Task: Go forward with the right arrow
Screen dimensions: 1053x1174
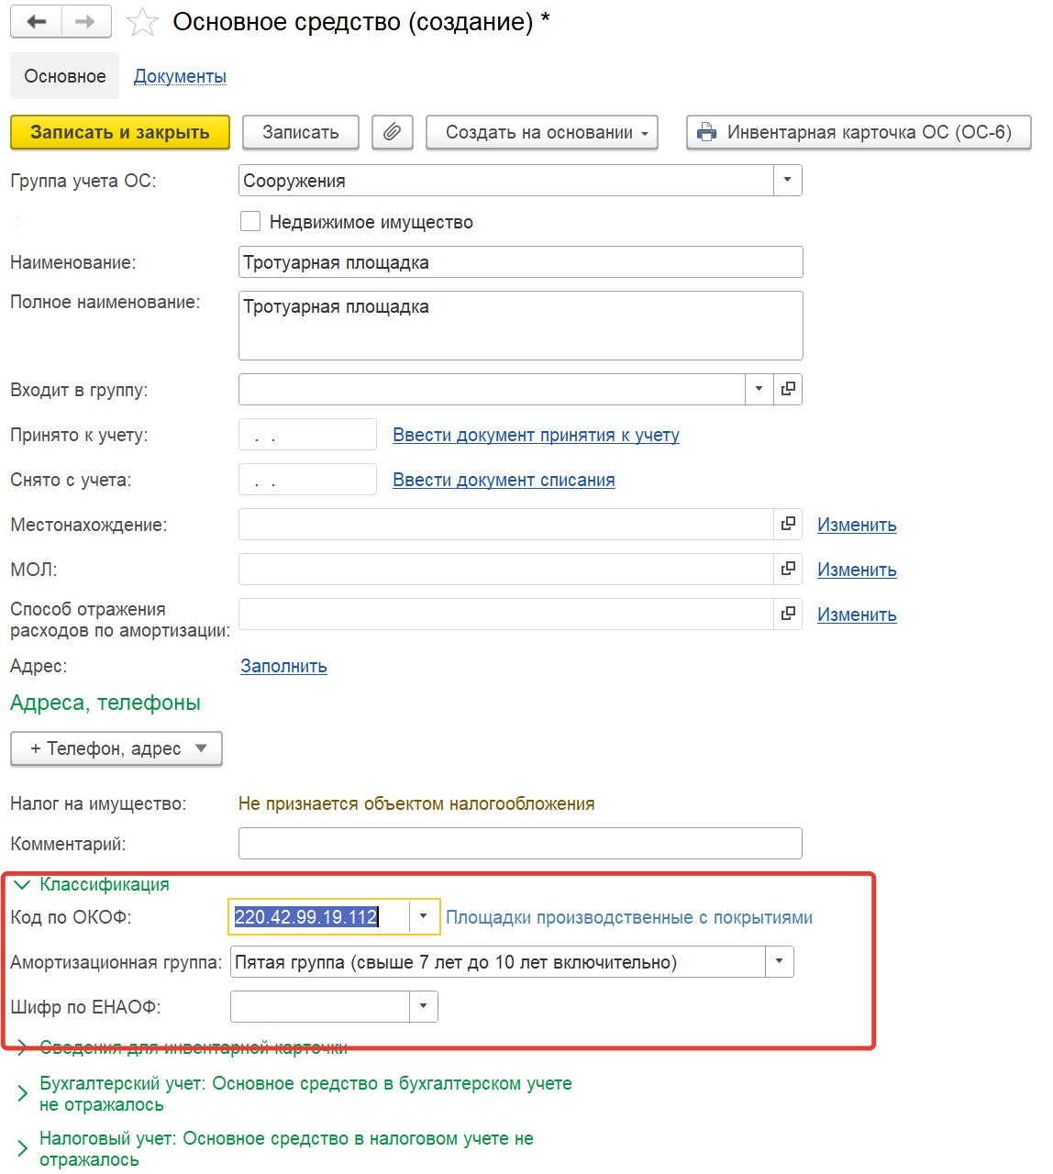Action: point(86,22)
